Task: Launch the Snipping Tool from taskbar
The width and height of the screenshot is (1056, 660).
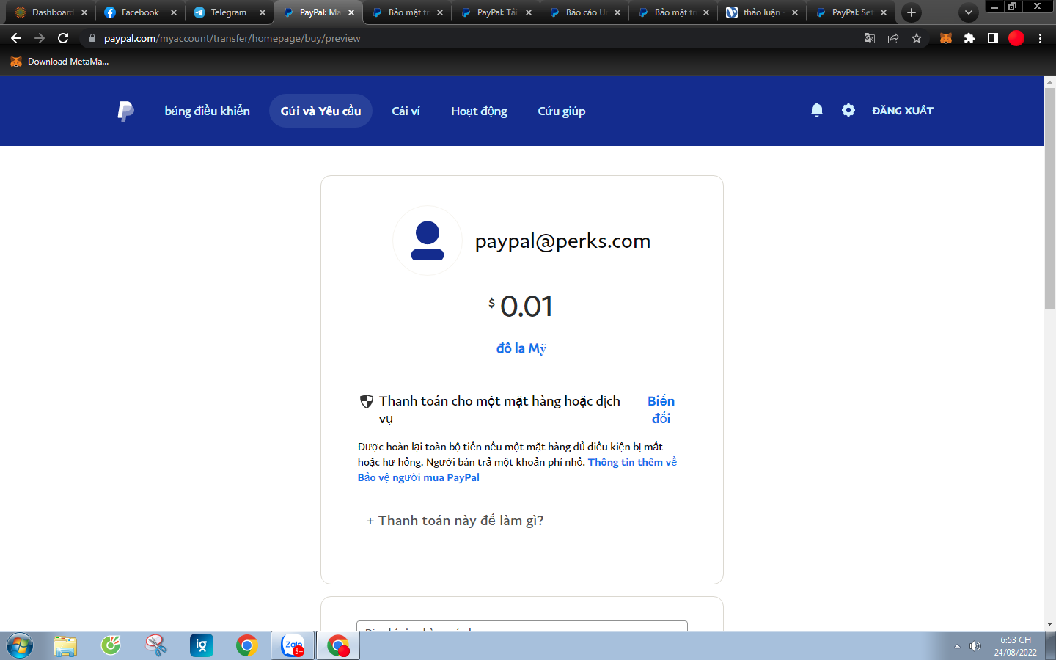Action: coord(156,645)
